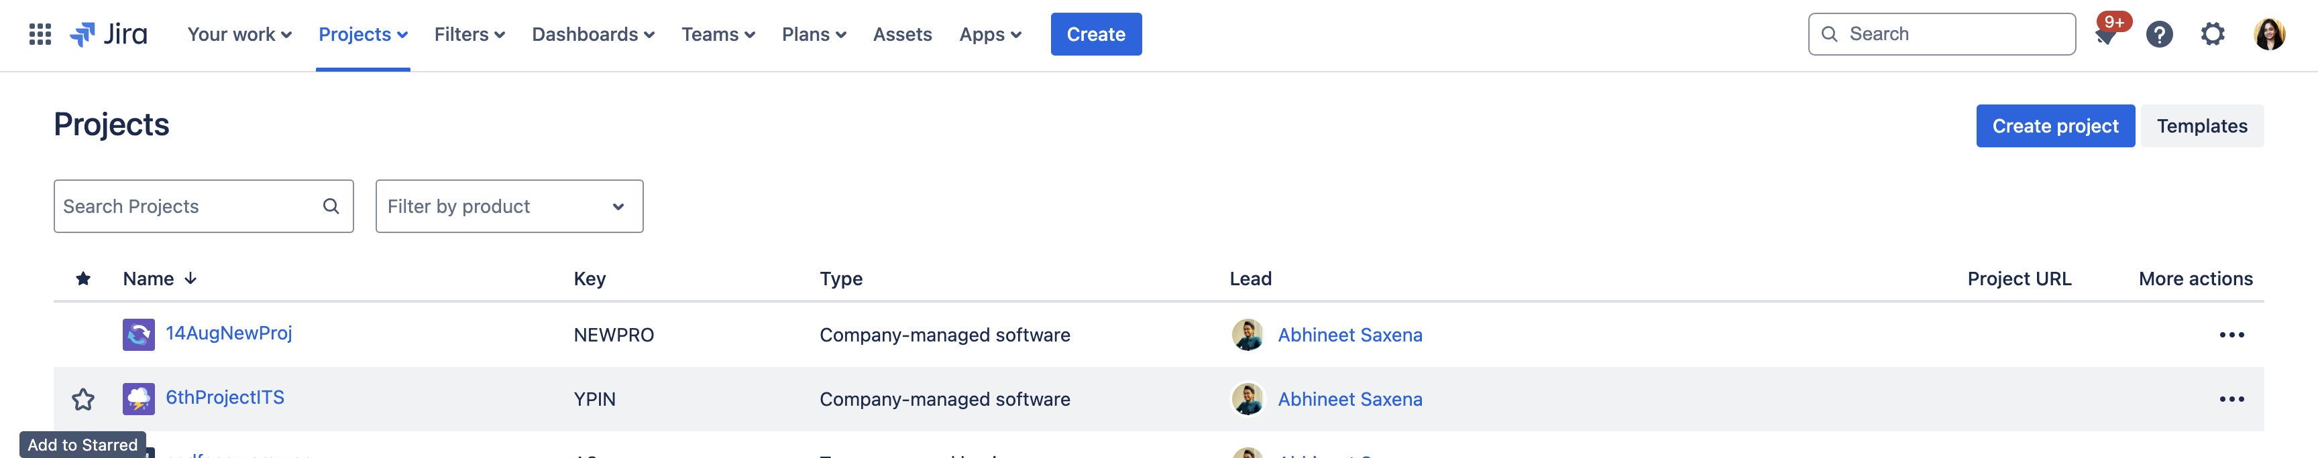2318x458 pixels.
Task: Click the Projects page heading
Action: coord(111,125)
